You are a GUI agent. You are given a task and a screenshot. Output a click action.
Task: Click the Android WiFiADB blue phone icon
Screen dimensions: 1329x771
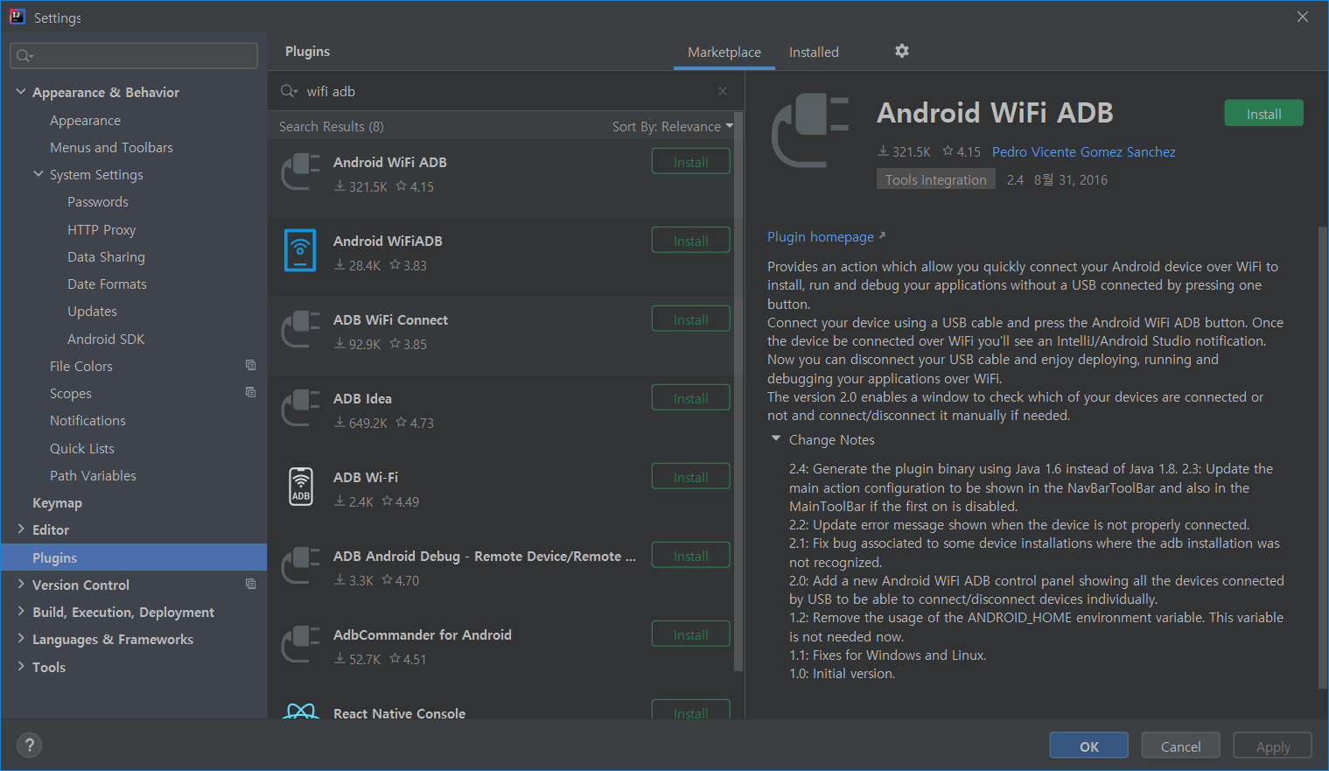click(x=300, y=250)
